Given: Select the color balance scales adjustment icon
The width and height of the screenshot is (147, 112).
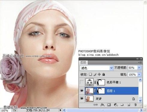Looking at the screenshot, I should point(89,82).
